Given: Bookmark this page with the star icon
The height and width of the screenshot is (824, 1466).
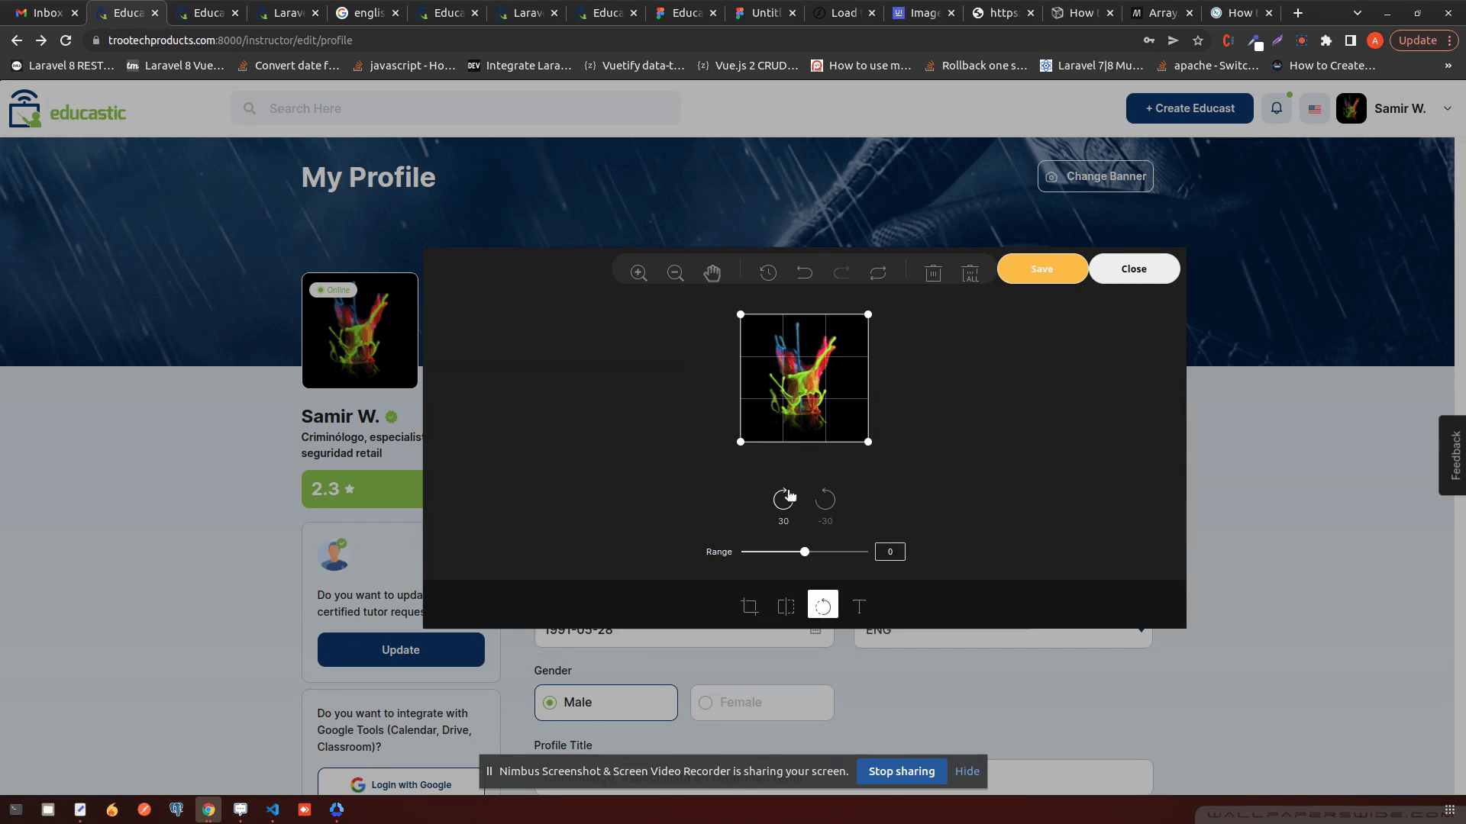Looking at the screenshot, I should (1198, 40).
